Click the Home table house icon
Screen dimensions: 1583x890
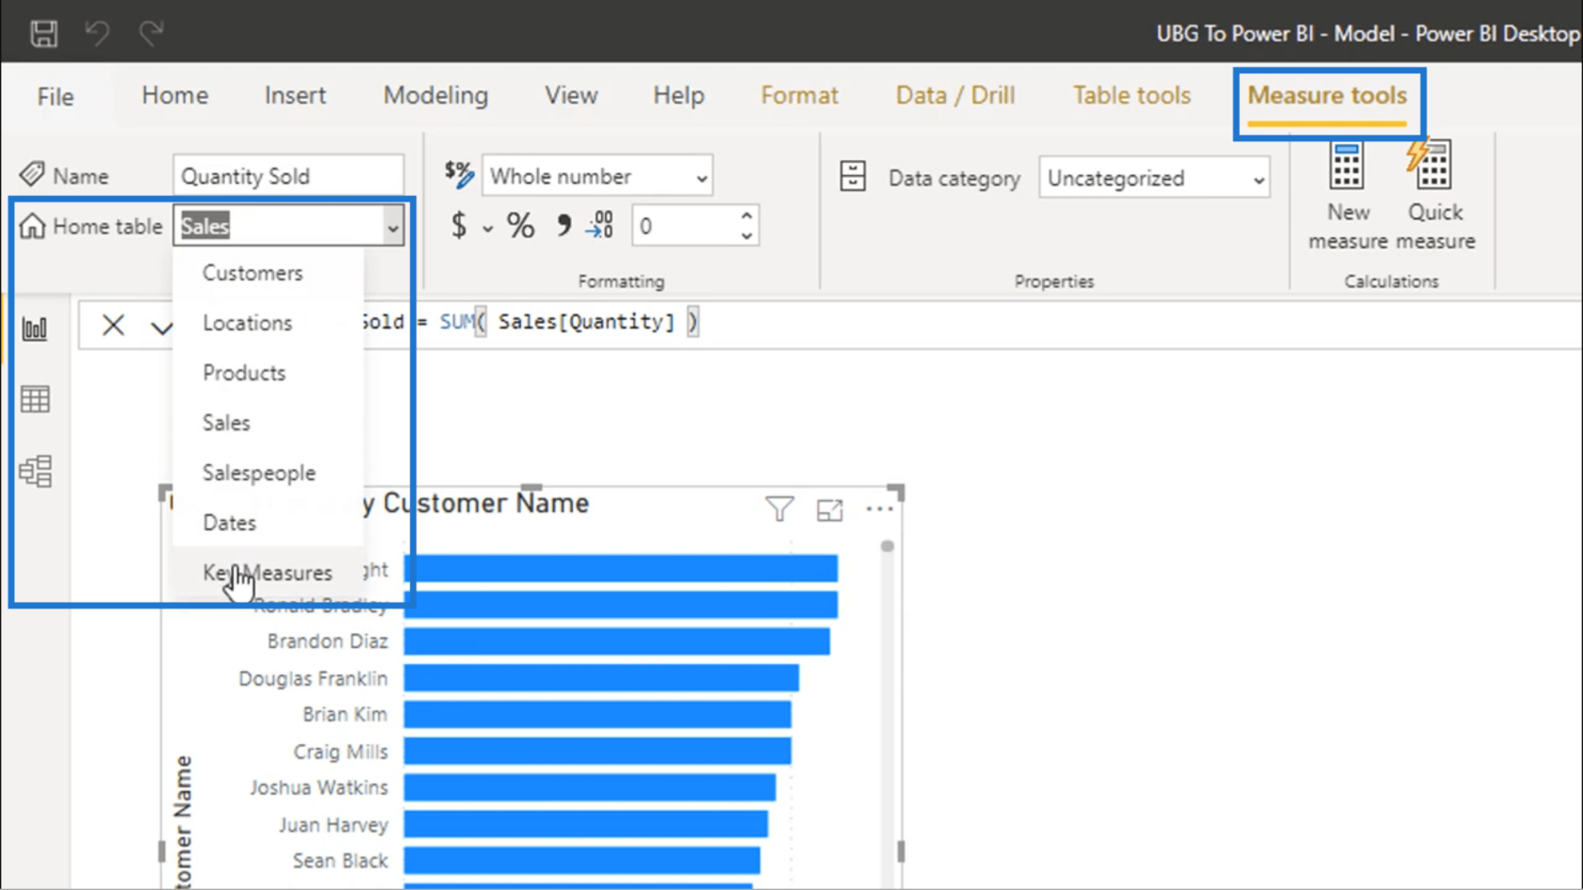pyautogui.click(x=32, y=226)
